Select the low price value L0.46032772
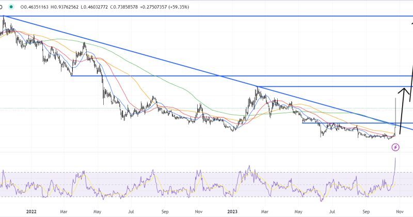Screen dimensions: 413x217 (94, 7)
